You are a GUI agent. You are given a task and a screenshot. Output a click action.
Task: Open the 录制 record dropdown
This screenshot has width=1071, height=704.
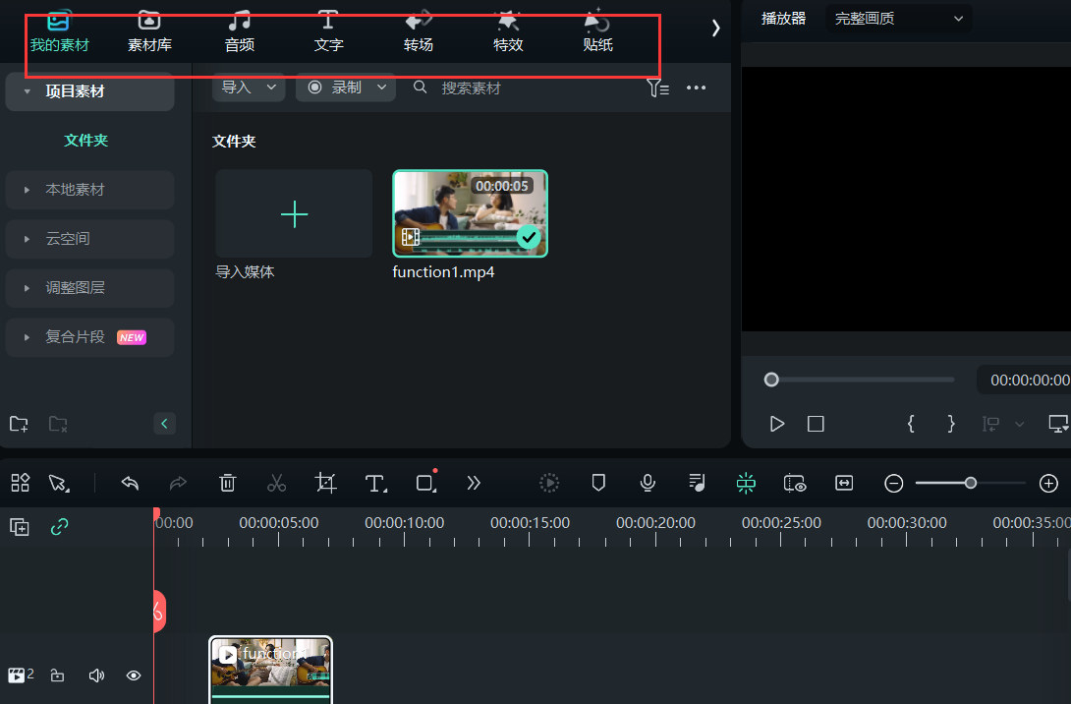tap(345, 88)
